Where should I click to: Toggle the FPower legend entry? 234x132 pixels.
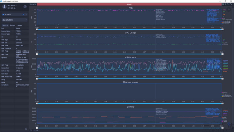pyautogui.click(x=224, y=119)
